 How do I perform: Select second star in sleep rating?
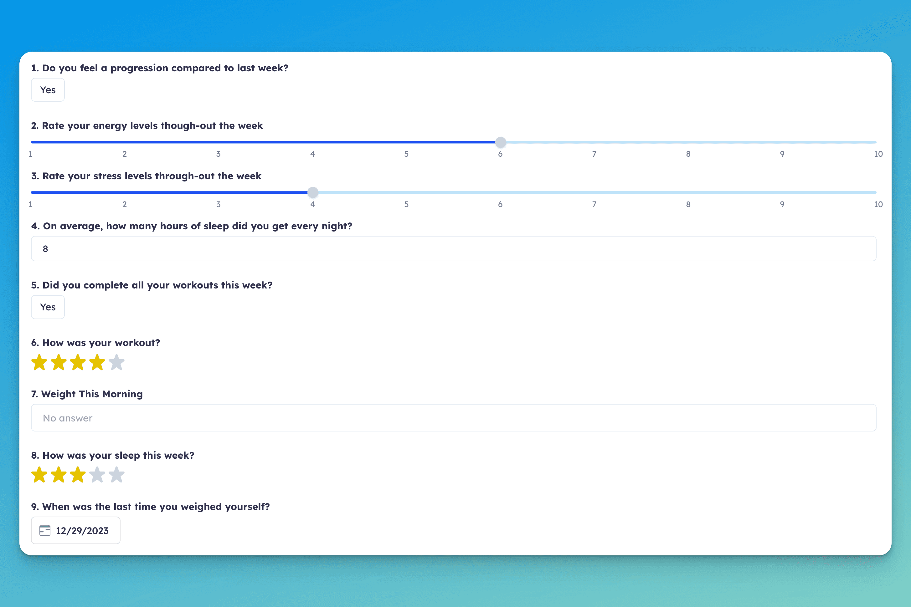coord(59,475)
